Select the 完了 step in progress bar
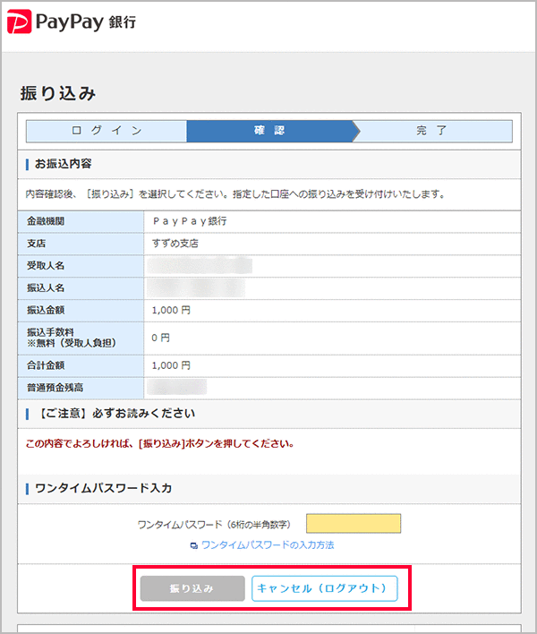The height and width of the screenshot is (634, 537). click(x=432, y=131)
